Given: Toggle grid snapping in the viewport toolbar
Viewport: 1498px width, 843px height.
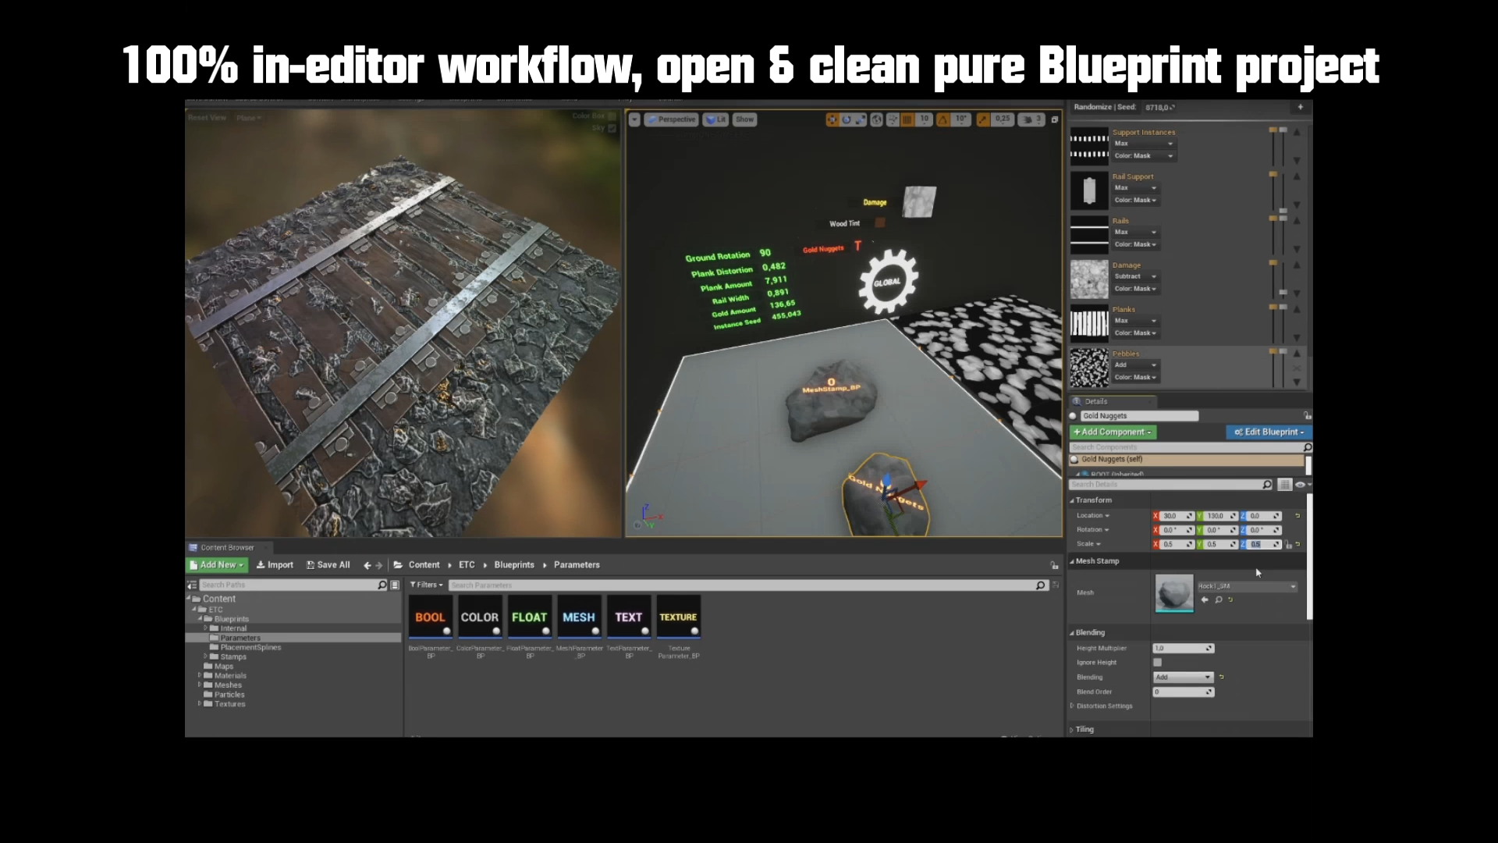Looking at the screenshot, I should 907,119.
